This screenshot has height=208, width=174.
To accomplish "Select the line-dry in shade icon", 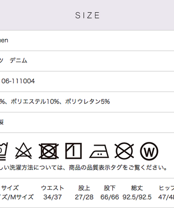I will 73,151.
